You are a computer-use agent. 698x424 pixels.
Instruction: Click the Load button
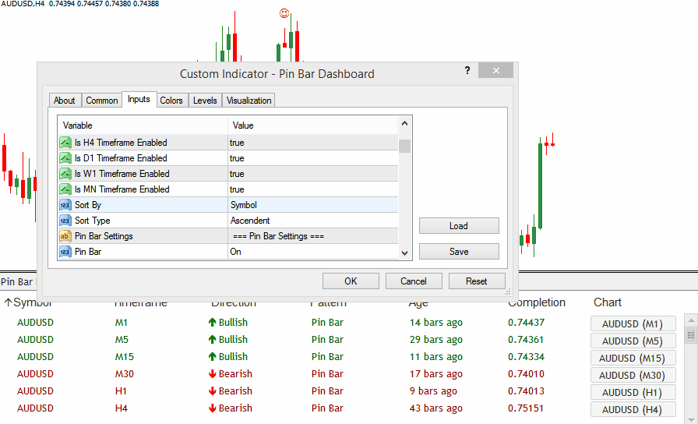(459, 226)
